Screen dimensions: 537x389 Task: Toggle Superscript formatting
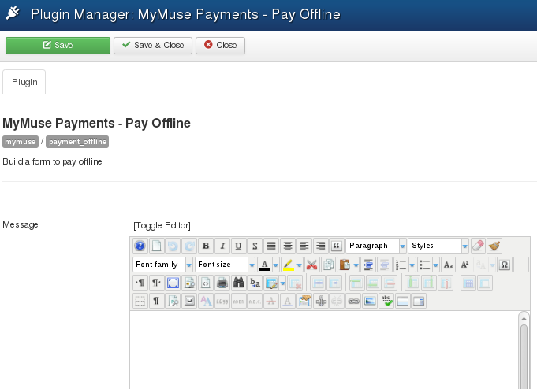464,265
